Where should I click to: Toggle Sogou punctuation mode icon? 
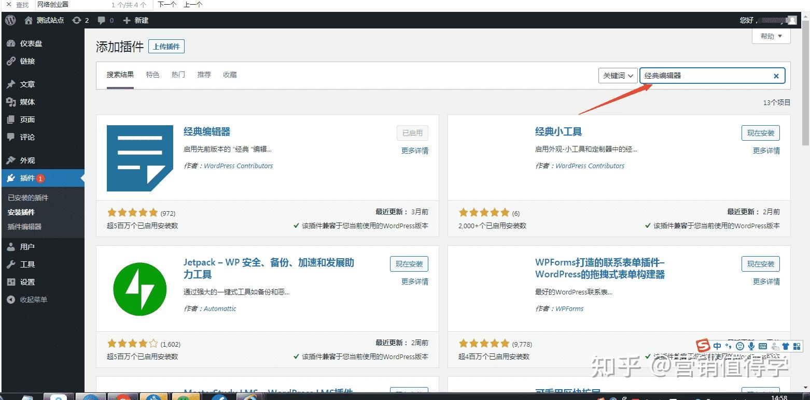click(729, 346)
